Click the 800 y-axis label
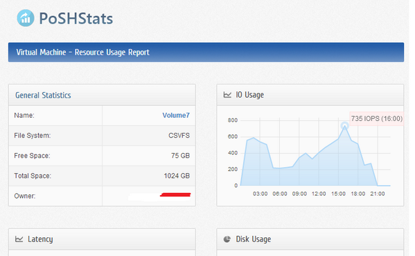Screen dimensions: 415x256 coord(233,120)
